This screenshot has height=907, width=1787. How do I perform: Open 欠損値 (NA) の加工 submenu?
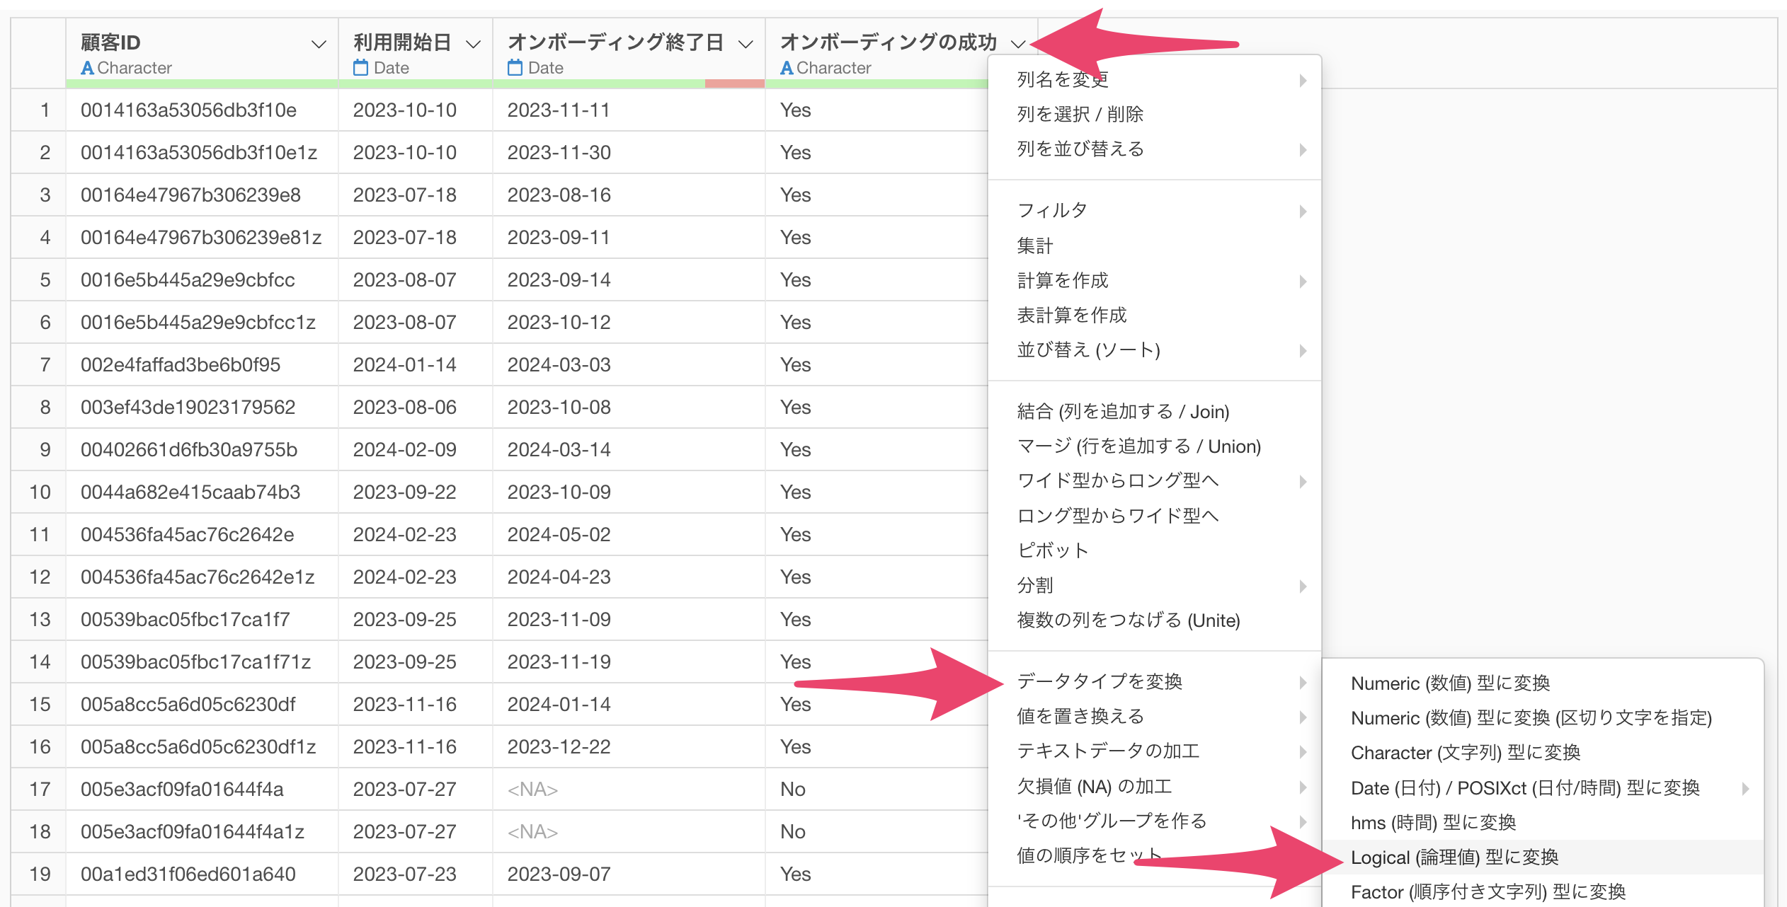point(1154,786)
